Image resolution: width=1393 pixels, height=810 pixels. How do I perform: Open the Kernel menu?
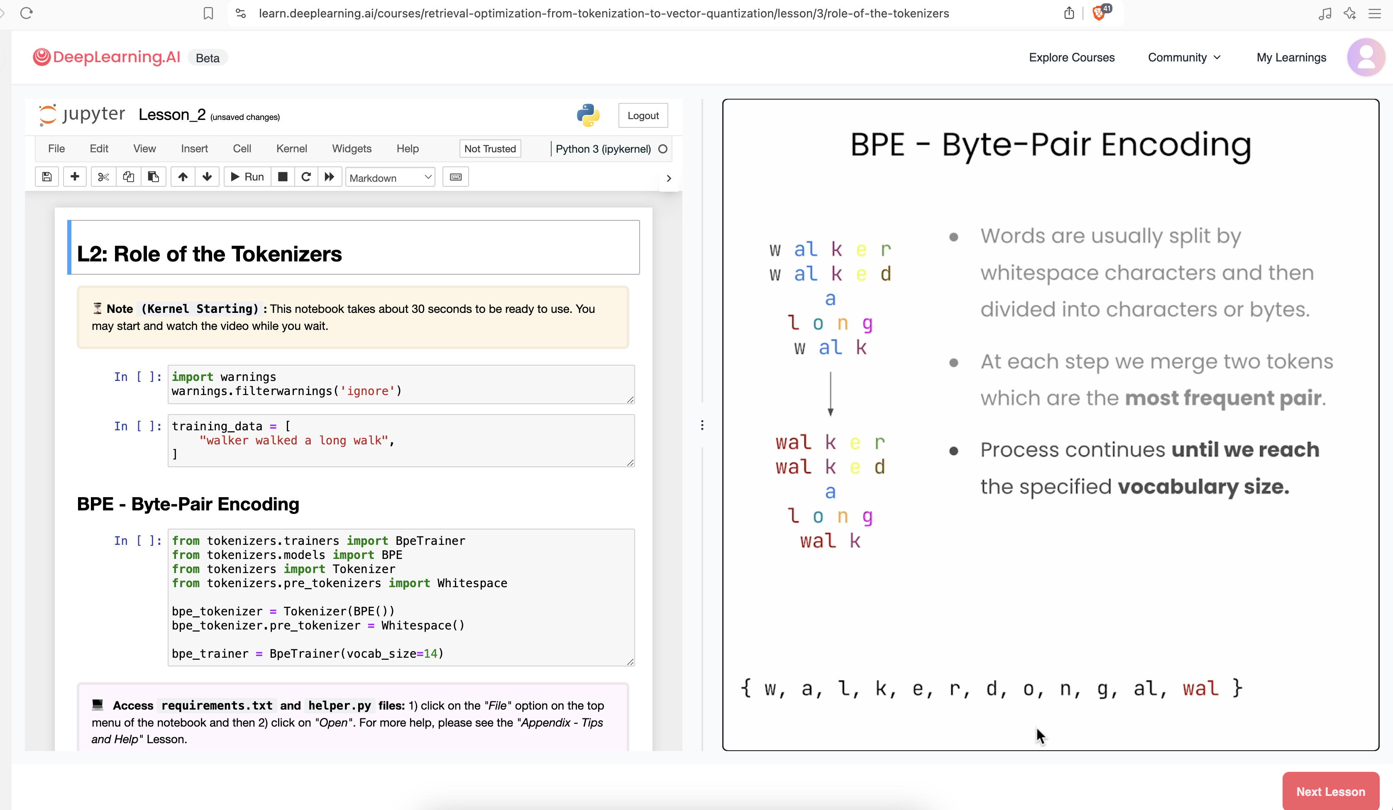[291, 149]
